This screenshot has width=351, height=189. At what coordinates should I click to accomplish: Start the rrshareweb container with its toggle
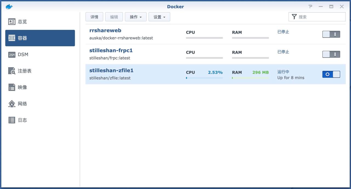331,34
